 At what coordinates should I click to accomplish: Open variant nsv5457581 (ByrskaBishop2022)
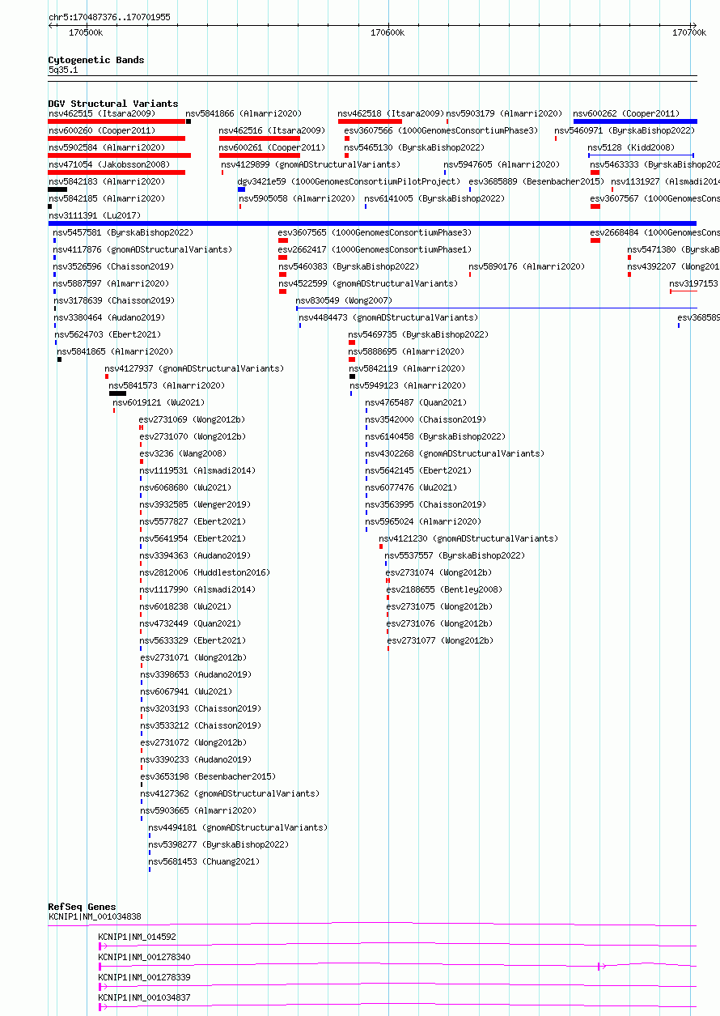click(x=124, y=232)
